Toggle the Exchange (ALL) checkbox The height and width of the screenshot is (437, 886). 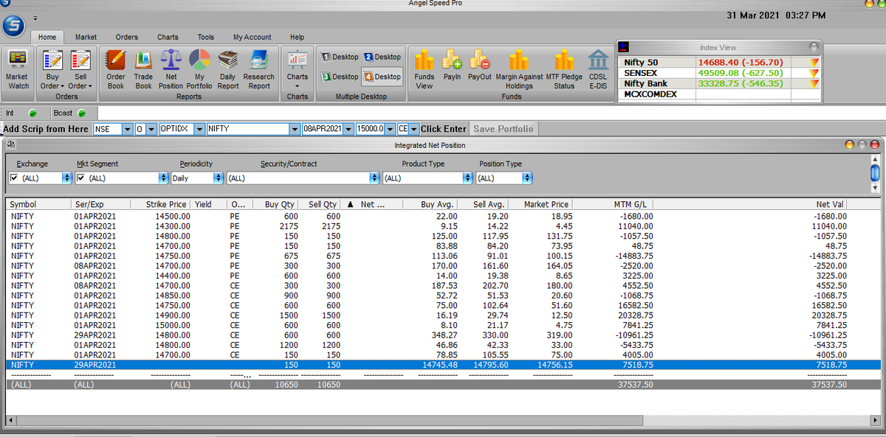pos(14,178)
